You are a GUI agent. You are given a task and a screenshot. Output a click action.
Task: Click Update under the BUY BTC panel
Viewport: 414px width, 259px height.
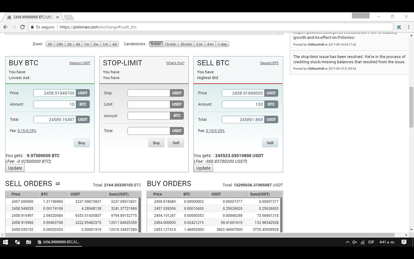pyautogui.click(x=15, y=168)
